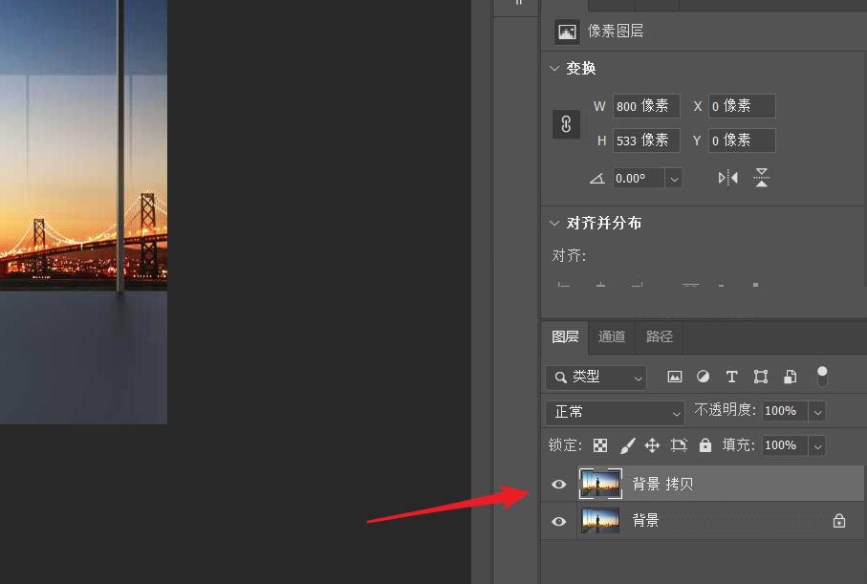
Task: Hide the 背景 layer via eye icon
Action: (559, 521)
